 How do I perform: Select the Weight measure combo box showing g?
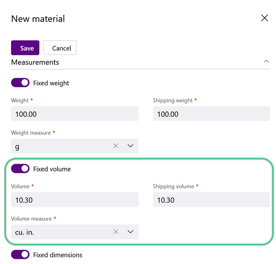[75, 146]
